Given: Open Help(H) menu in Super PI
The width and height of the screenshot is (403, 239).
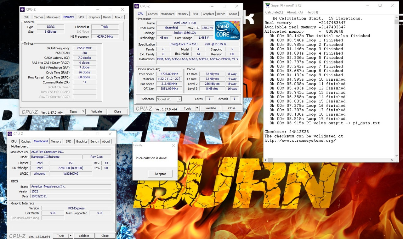Looking at the screenshot, I should pos(312,12).
